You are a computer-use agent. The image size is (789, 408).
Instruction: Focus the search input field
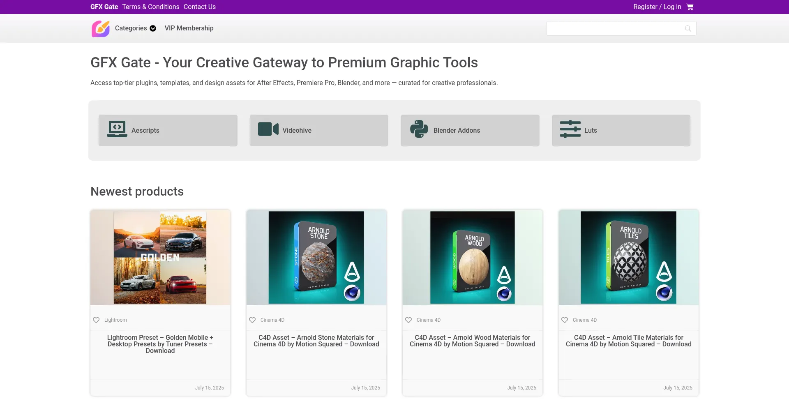(x=614, y=28)
